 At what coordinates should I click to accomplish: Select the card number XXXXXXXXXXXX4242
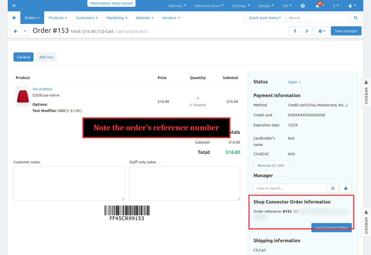[x=306, y=115]
